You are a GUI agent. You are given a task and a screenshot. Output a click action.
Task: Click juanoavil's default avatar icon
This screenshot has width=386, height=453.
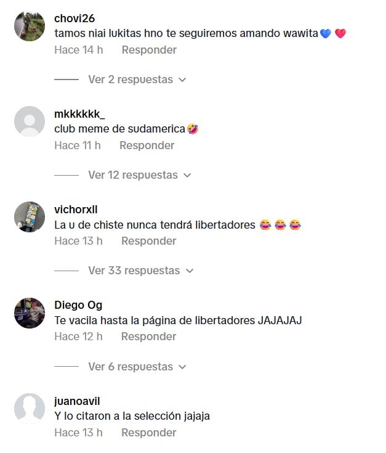[x=30, y=409]
